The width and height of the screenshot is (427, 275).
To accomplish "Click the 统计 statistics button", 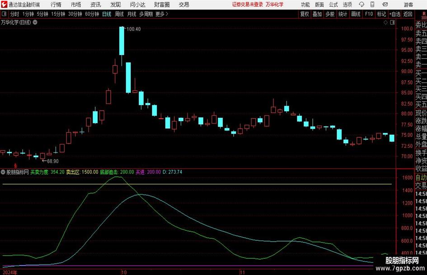I will tap(343, 14).
